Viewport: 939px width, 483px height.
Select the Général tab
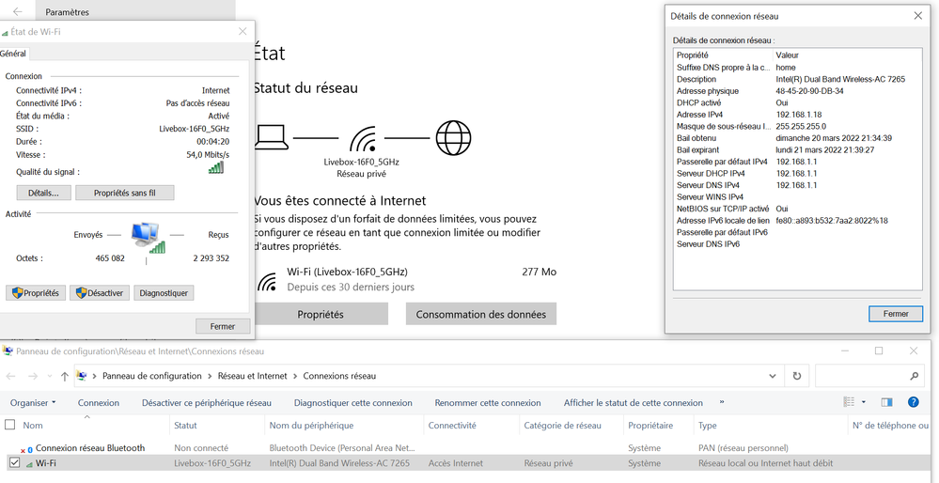pyautogui.click(x=13, y=54)
